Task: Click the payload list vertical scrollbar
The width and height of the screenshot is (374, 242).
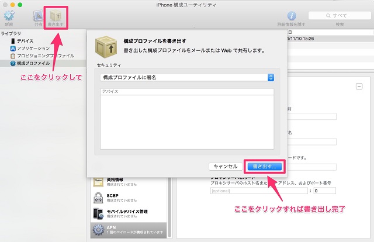Action: pos(170,208)
